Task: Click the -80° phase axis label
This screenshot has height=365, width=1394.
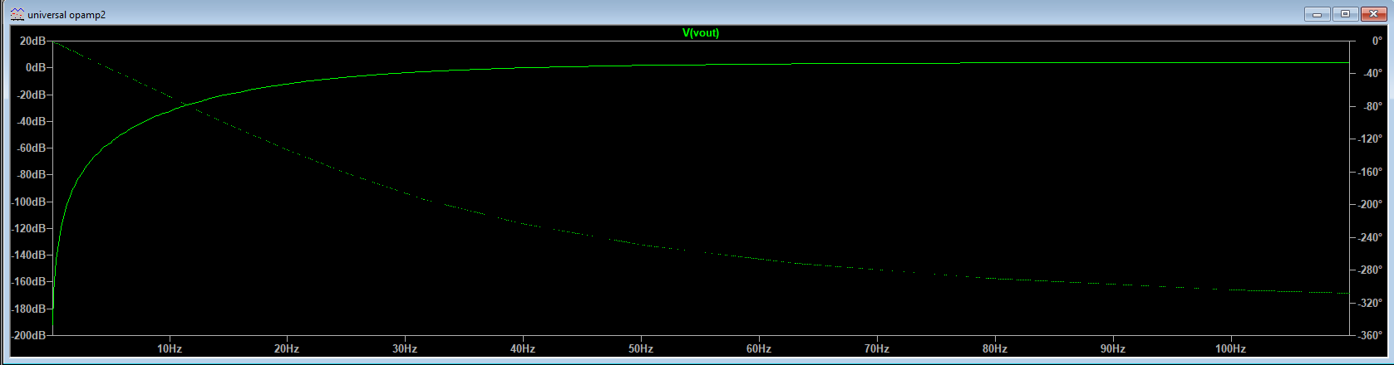Action: coord(1371,106)
